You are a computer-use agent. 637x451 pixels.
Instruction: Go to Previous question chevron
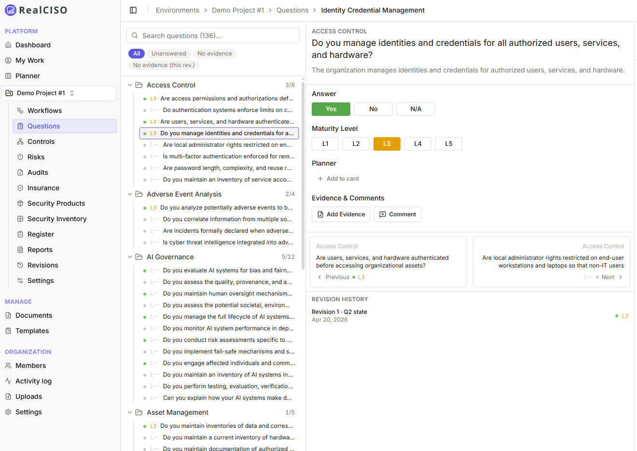pos(319,277)
